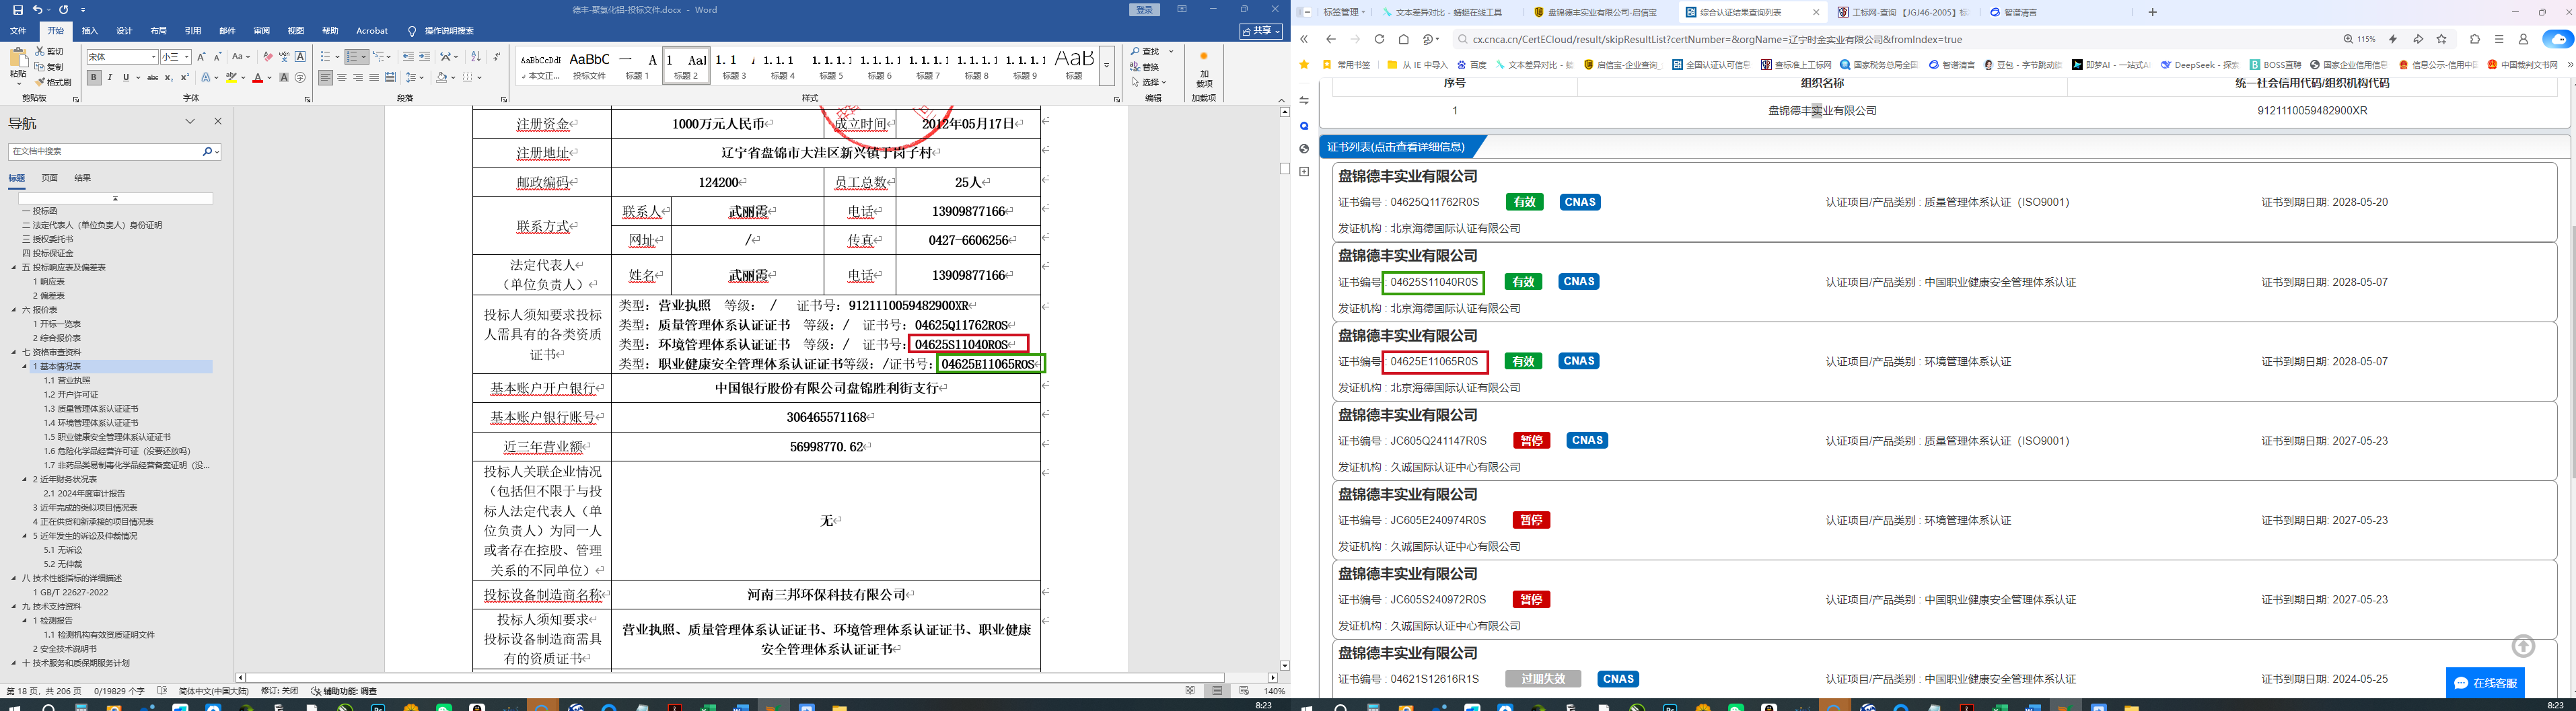Click the 共享 share button
This screenshot has width=2576, height=711.
[1261, 31]
